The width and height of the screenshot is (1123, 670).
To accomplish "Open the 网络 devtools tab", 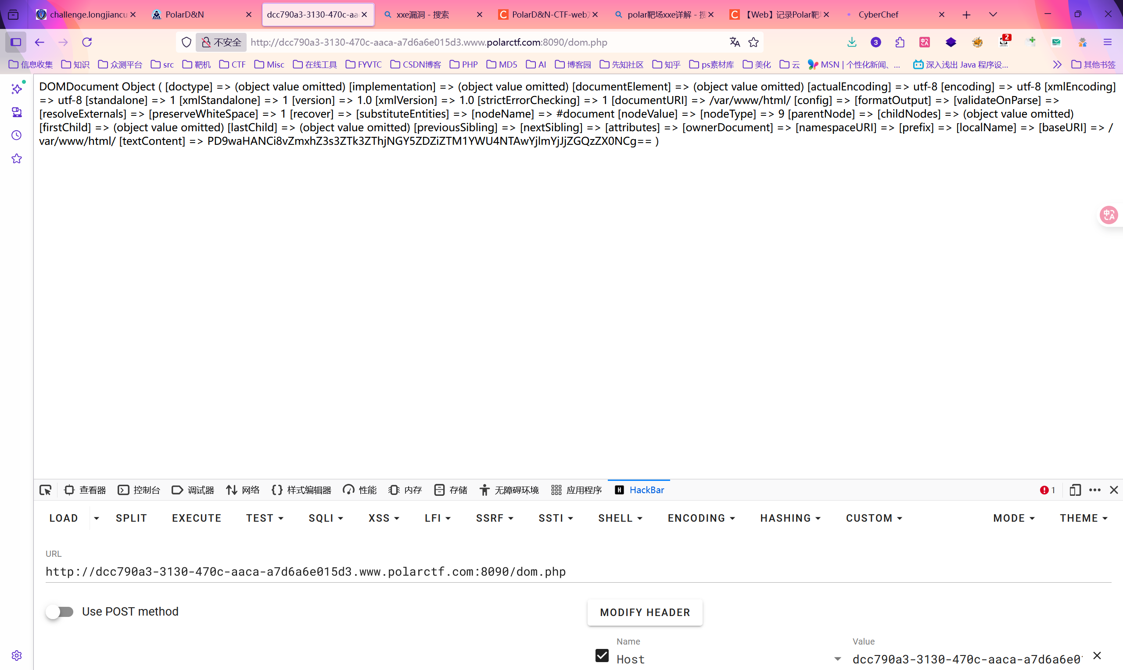I will [x=243, y=490].
